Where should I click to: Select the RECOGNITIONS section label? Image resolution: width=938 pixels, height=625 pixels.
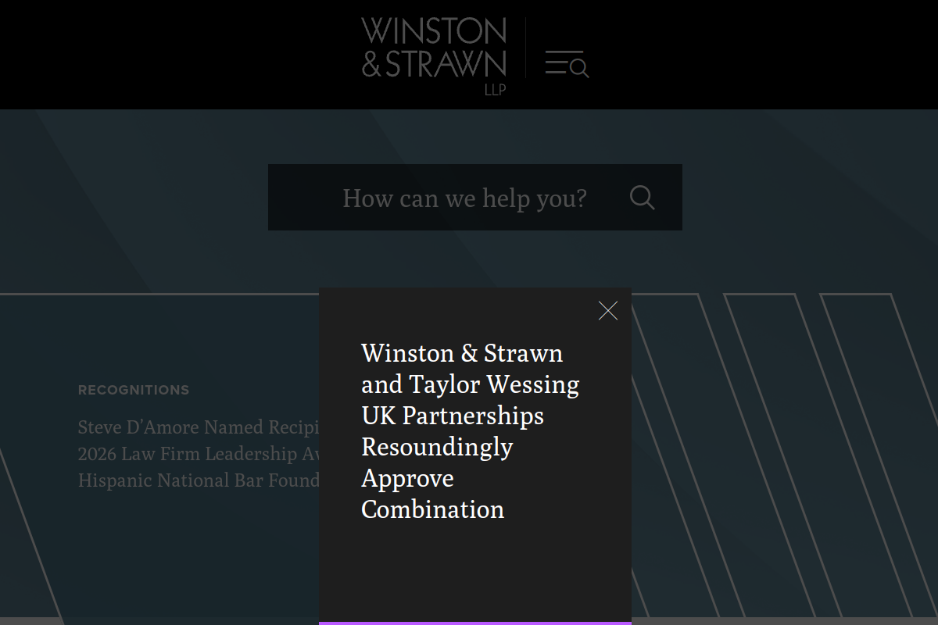point(133,389)
